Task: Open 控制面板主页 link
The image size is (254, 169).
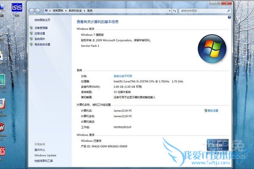Action: click(x=42, y=20)
